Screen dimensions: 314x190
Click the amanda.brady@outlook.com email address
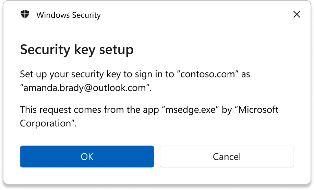click(x=85, y=88)
